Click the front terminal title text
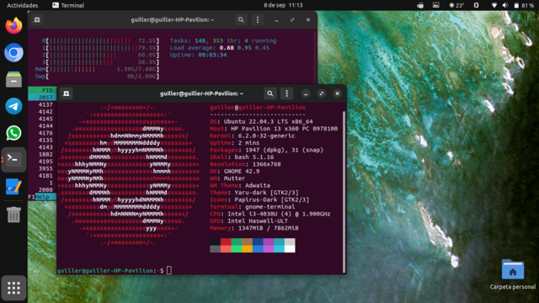Viewport: 539px width, 303px height. pyautogui.click(x=201, y=93)
